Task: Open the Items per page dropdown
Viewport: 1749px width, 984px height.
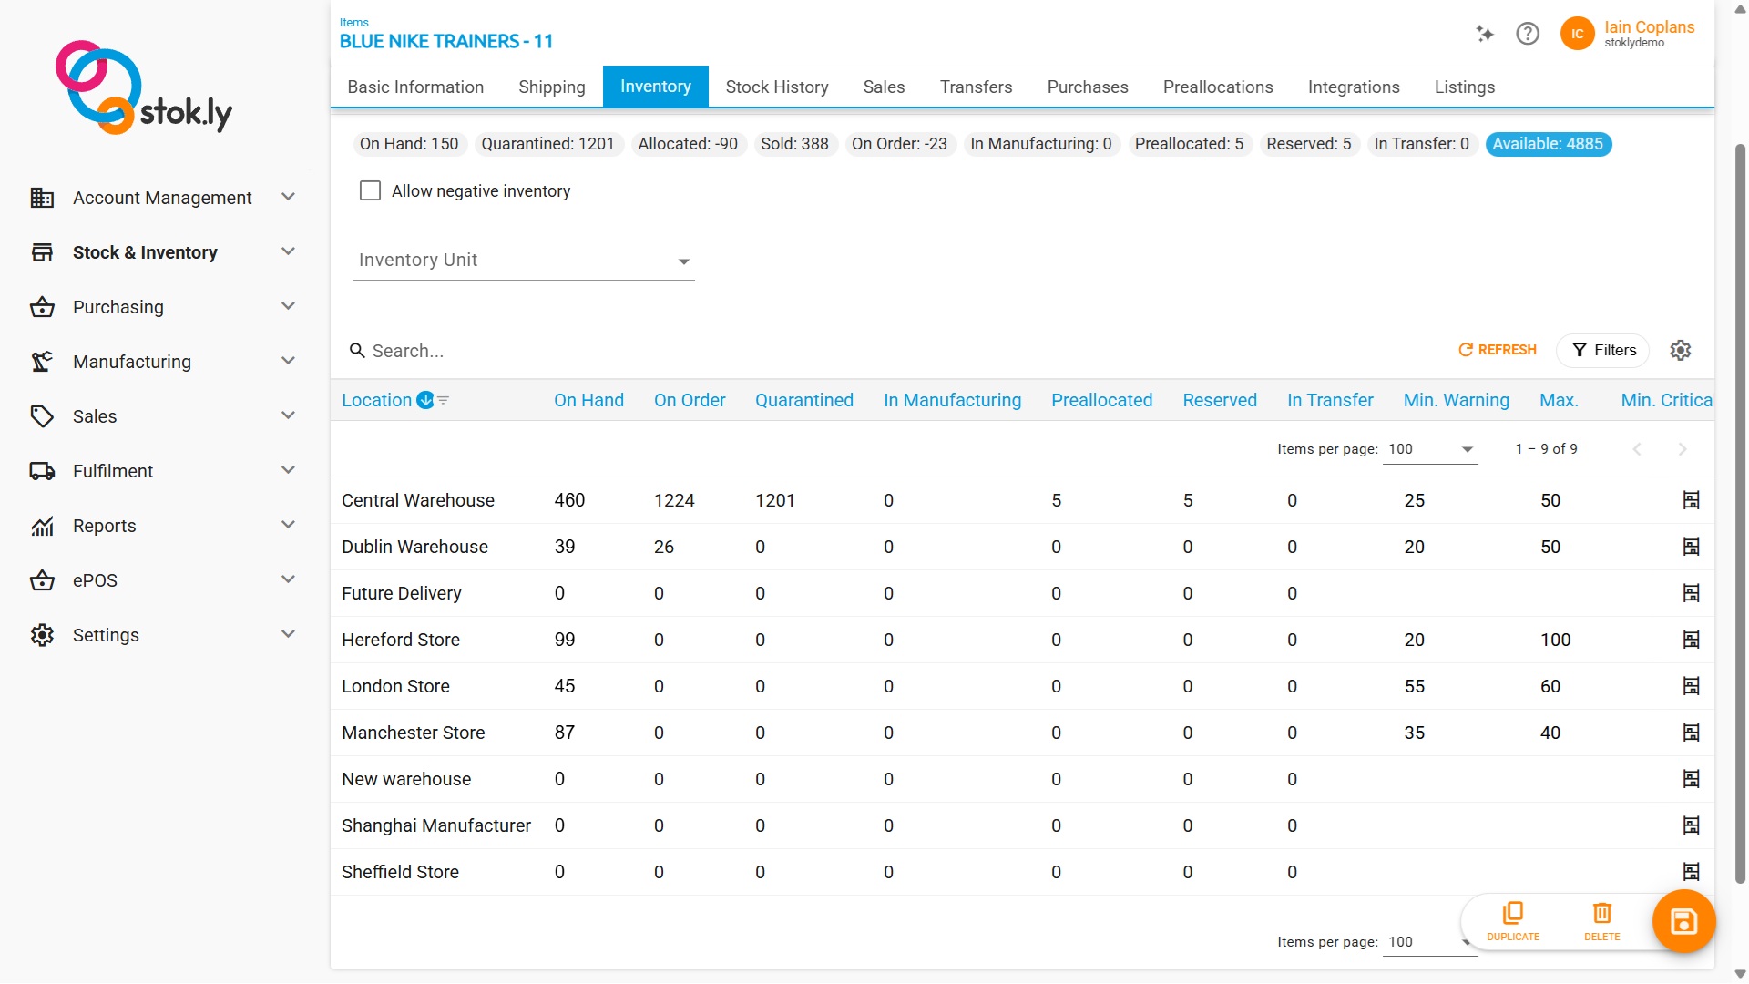Action: click(1430, 449)
